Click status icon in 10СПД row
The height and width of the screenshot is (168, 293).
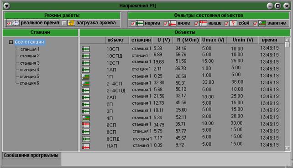86,56
